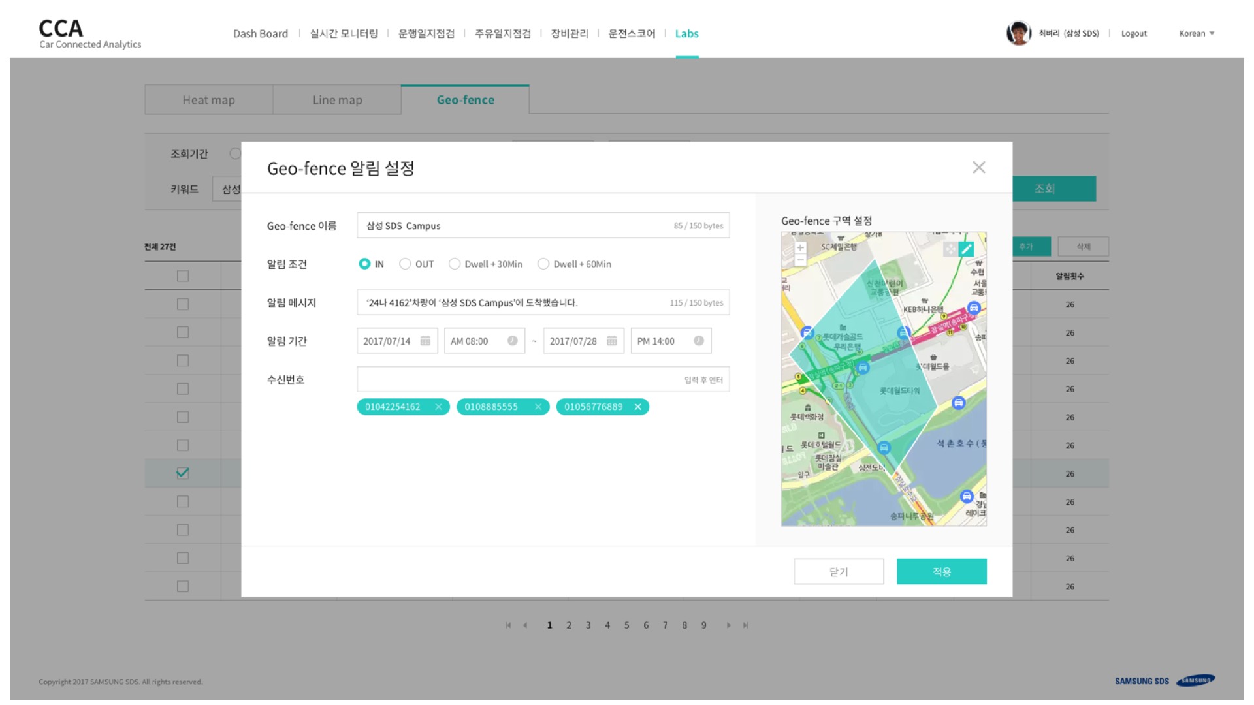This screenshot has width=1254, height=705.
Task: Select the map pan/move tool
Action: point(950,249)
